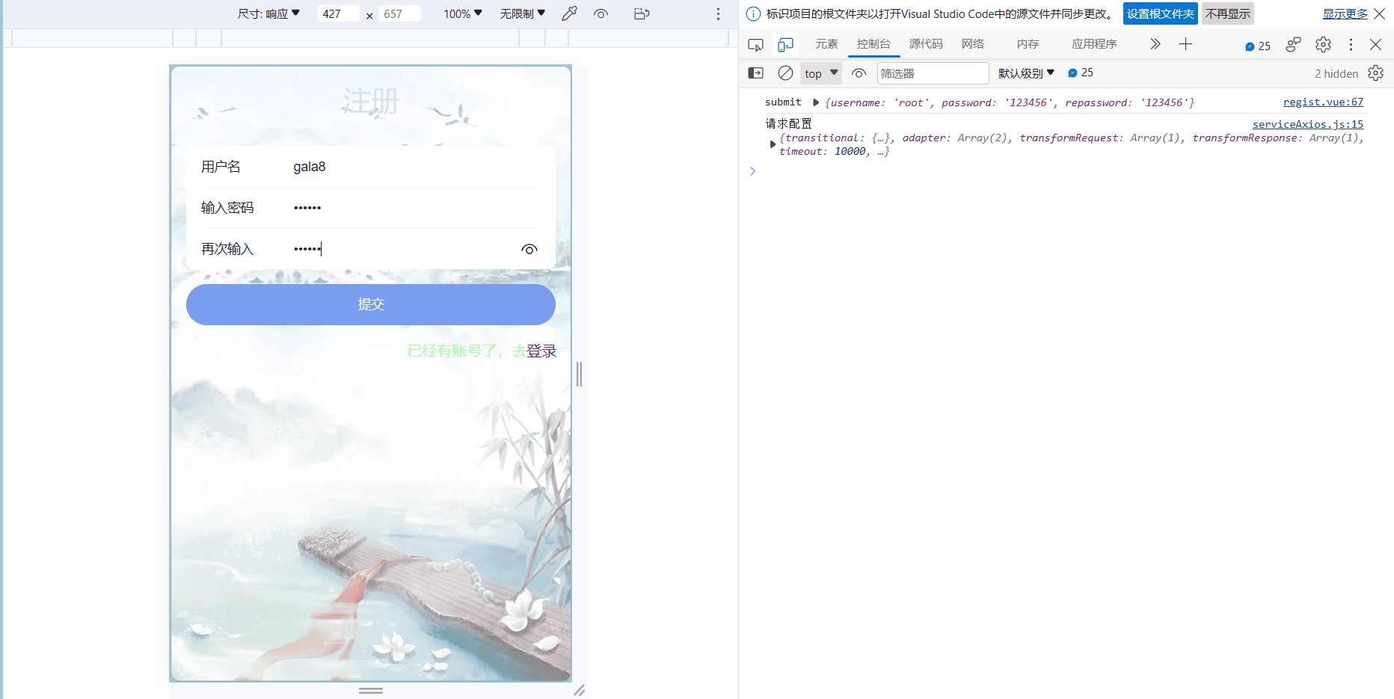This screenshot has height=699, width=1394.
Task: Toggle the device emulation toolbar icon
Action: (785, 45)
